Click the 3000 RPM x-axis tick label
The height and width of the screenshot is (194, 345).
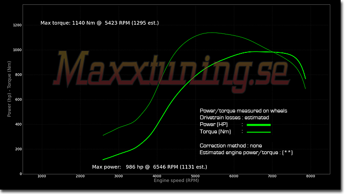118,176
